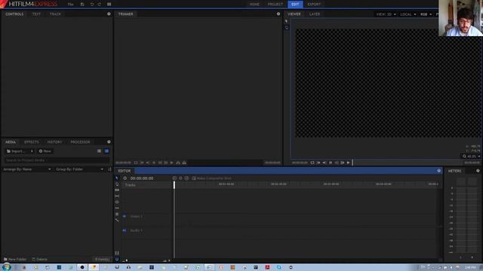Open the File menu

pyautogui.click(x=70, y=5)
